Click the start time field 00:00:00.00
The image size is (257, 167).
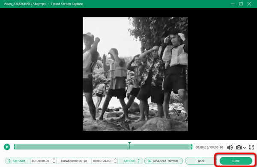(41, 161)
